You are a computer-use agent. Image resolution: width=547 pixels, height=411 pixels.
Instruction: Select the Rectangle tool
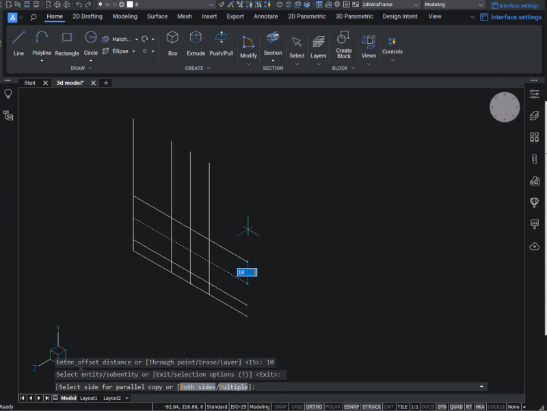66,42
